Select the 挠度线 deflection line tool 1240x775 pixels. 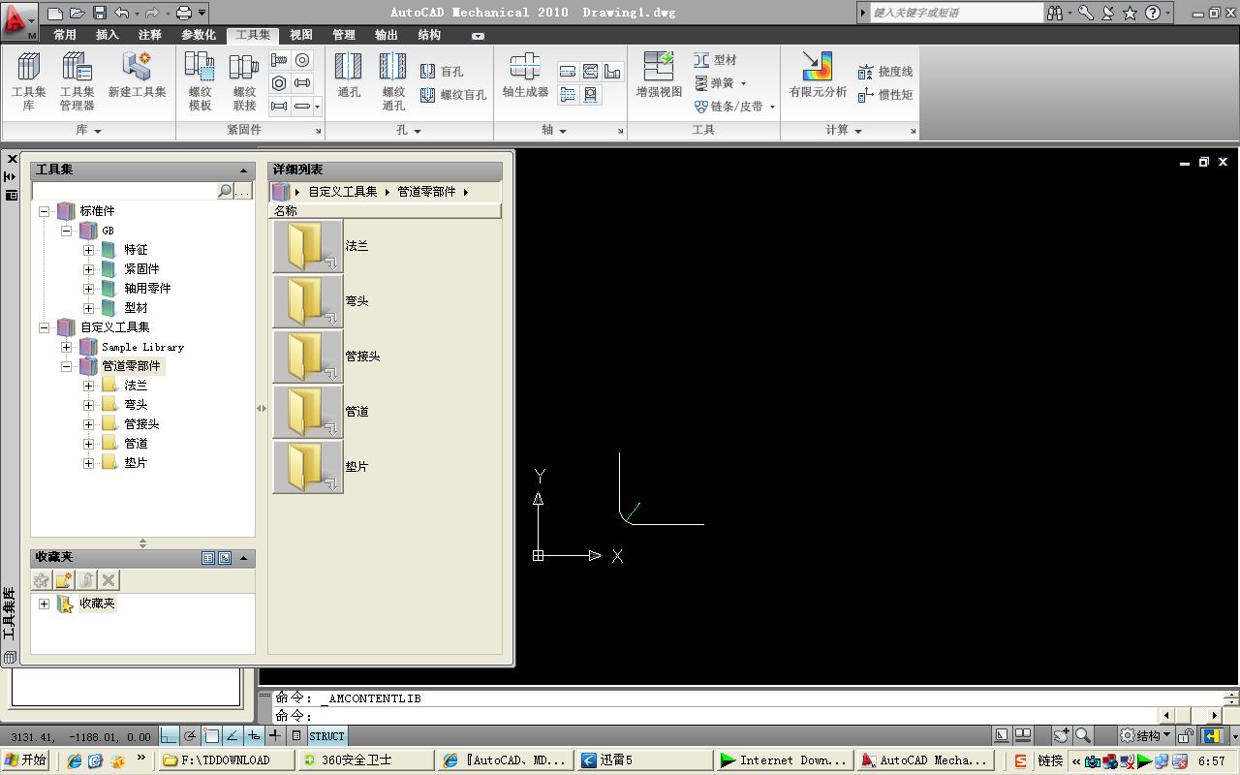[x=885, y=72]
